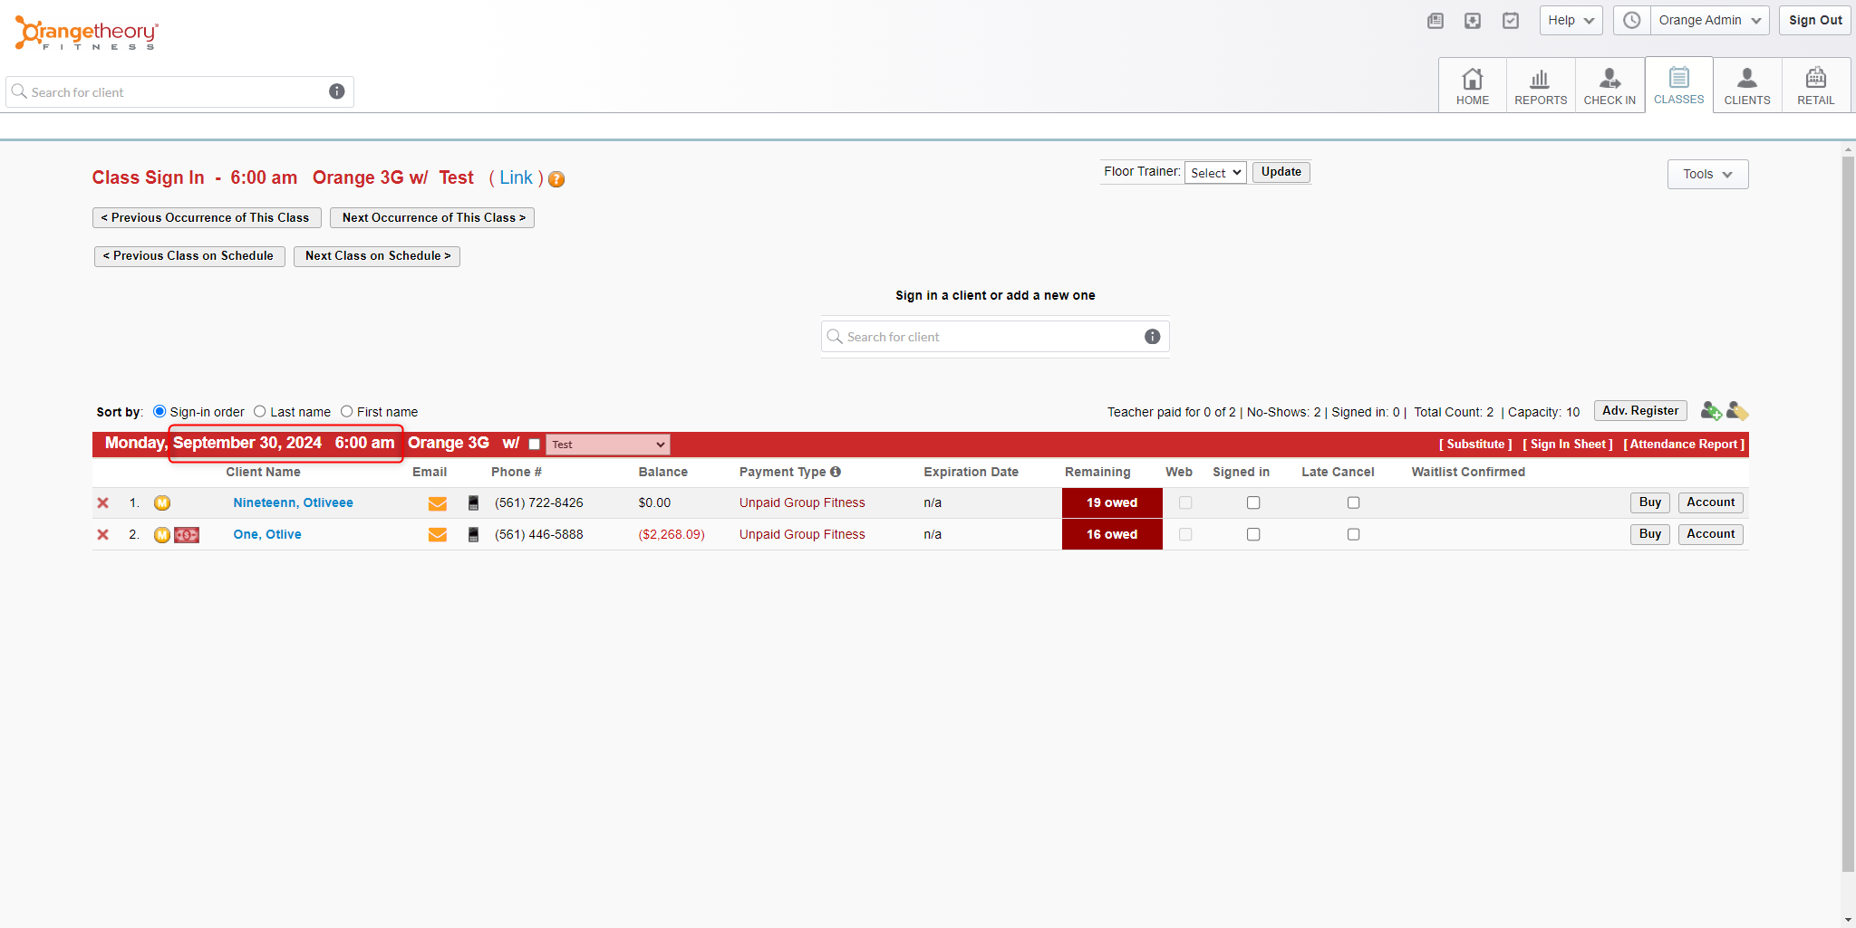Open the Attendance Report link
1856x928 pixels.
[1684, 444]
